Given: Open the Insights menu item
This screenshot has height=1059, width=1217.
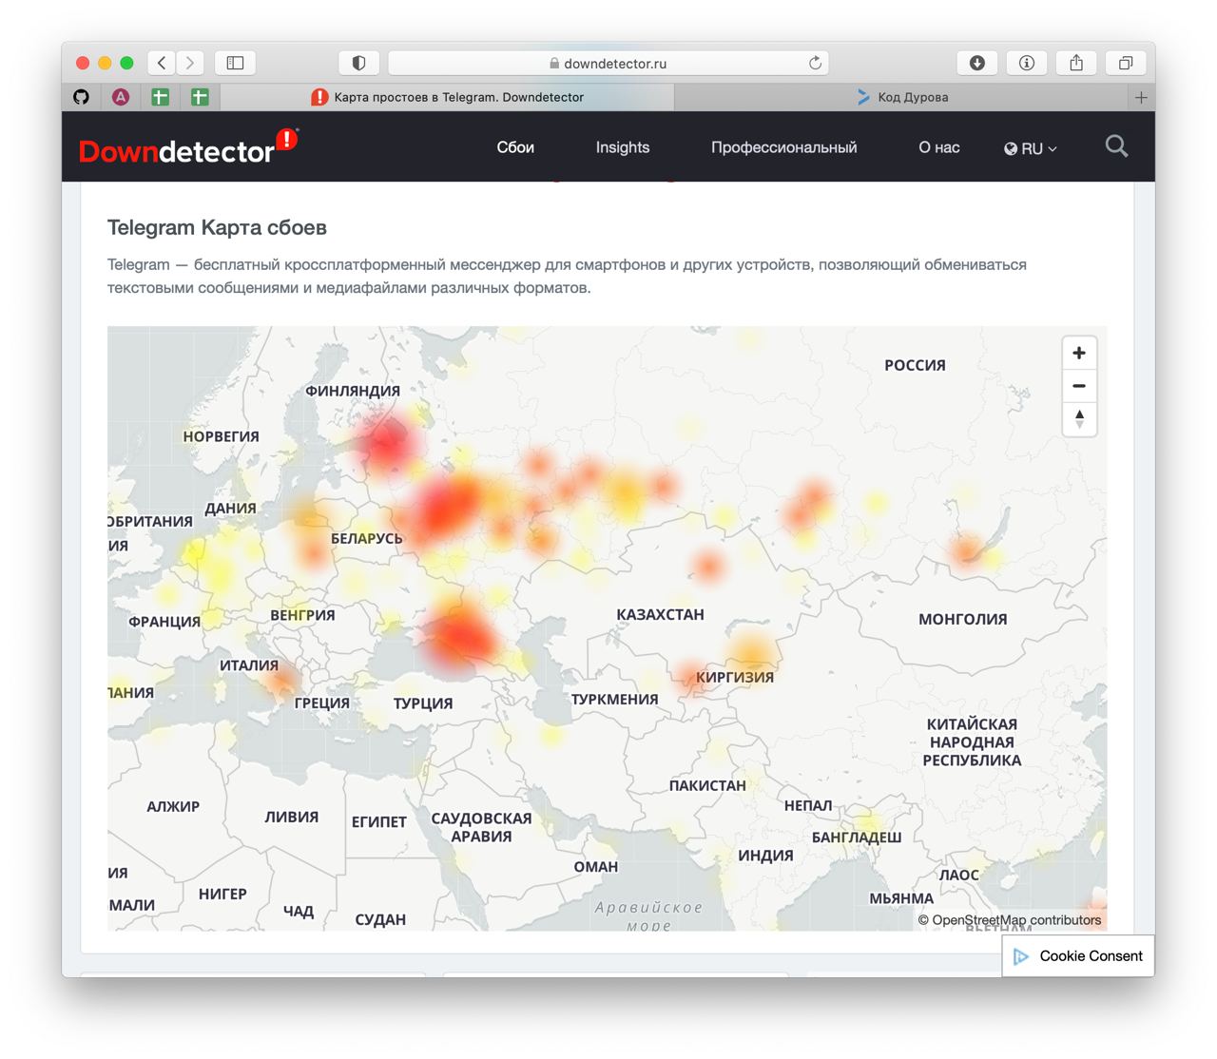Looking at the screenshot, I should (623, 147).
